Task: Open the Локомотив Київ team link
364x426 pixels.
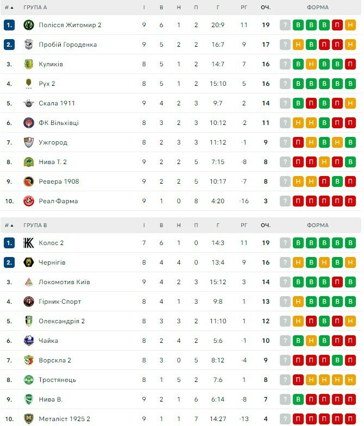Action: [x=64, y=282]
